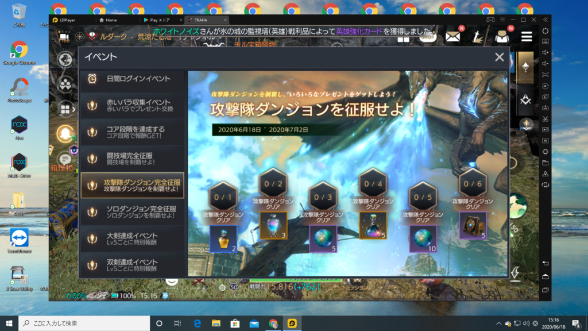Close the Play ストア tab

pyautogui.click(x=181, y=20)
